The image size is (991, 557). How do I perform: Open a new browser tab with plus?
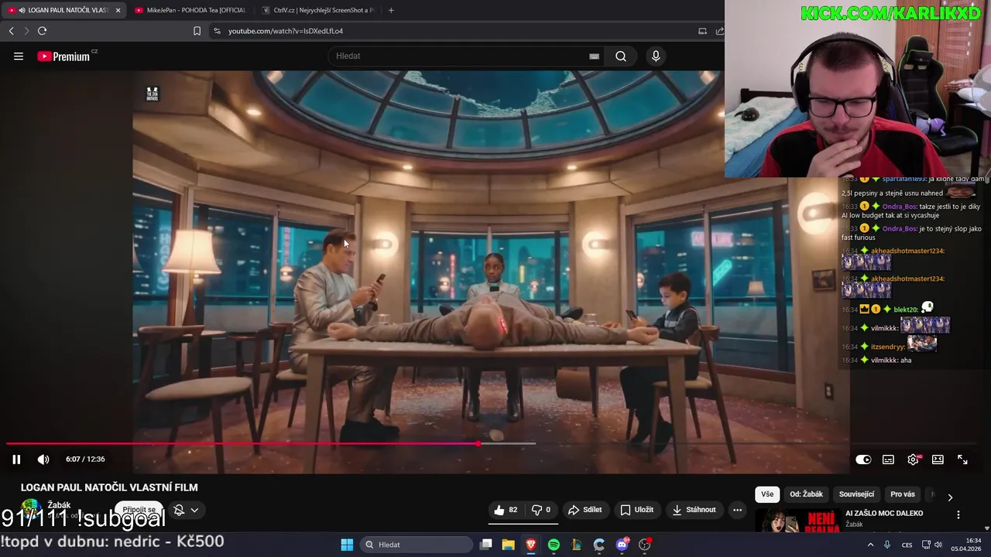[391, 10]
